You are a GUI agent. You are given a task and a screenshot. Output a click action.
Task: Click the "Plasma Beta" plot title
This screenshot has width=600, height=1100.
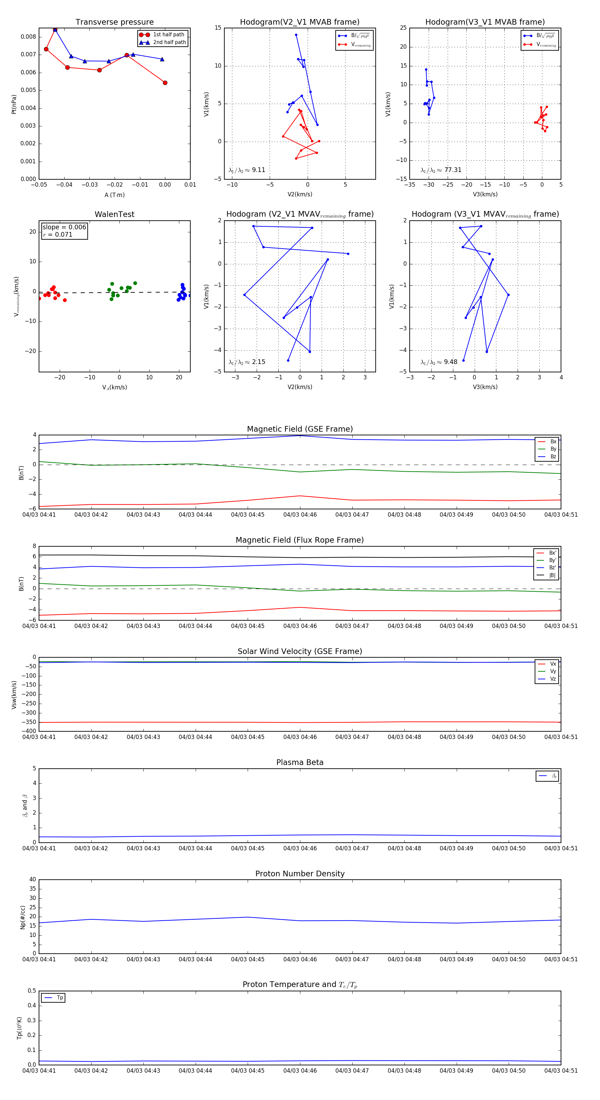click(300, 763)
